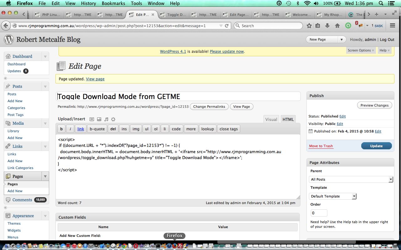Screen dimensions: 401x250
Task: Open macOS Spotlight search magnifier
Action: (x=381, y=3)
